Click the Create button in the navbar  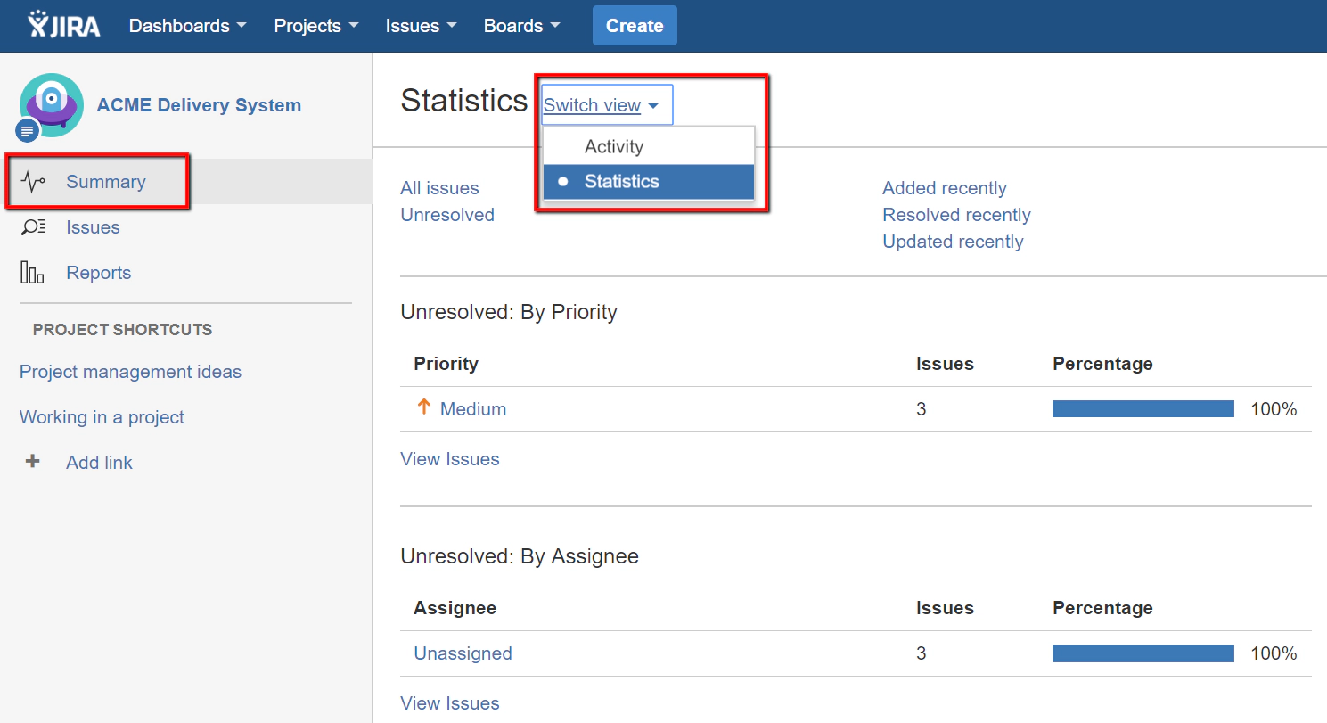click(x=635, y=25)
